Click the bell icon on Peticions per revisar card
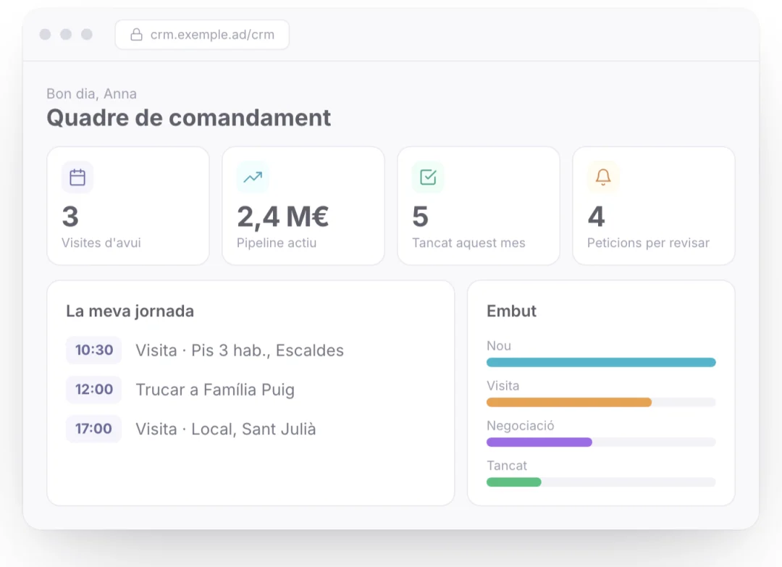The width and height of the screenshot is (782, 567). click(603, 177)
